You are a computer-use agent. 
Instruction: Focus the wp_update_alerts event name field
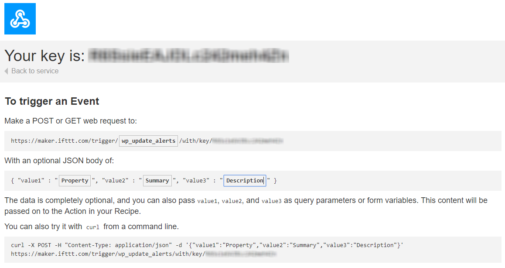coord(148,141)
